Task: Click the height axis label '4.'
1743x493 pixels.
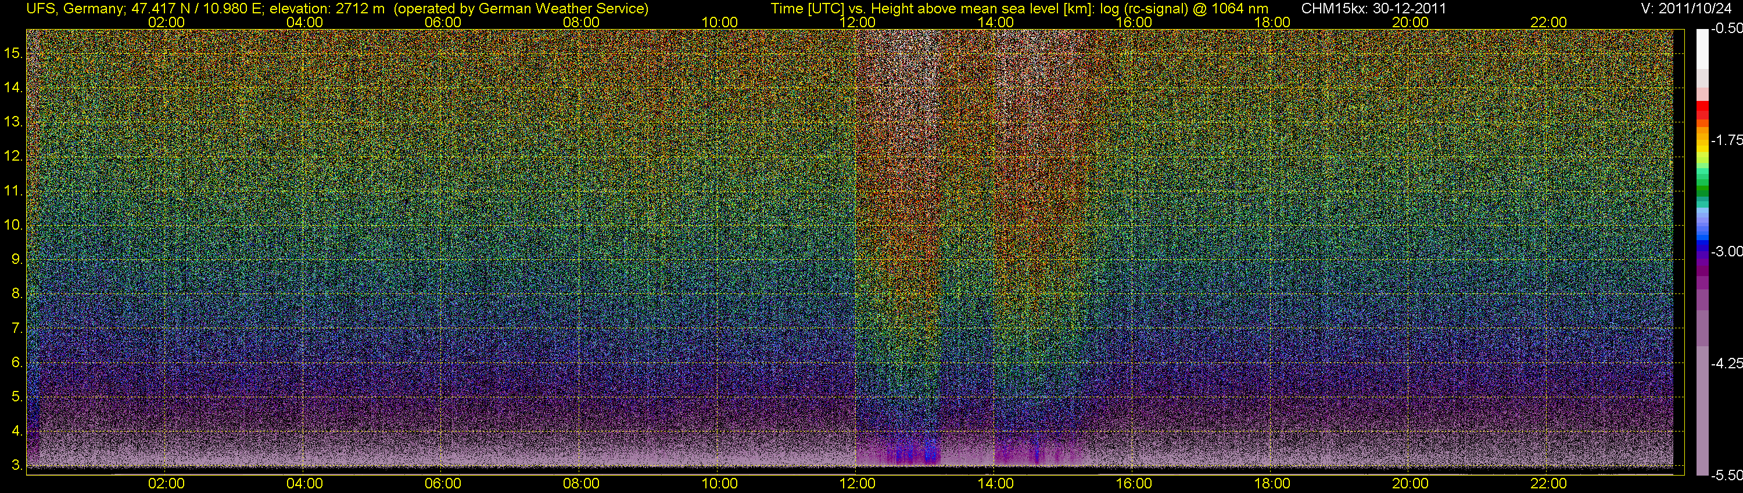Action: (x=17, y=431)
